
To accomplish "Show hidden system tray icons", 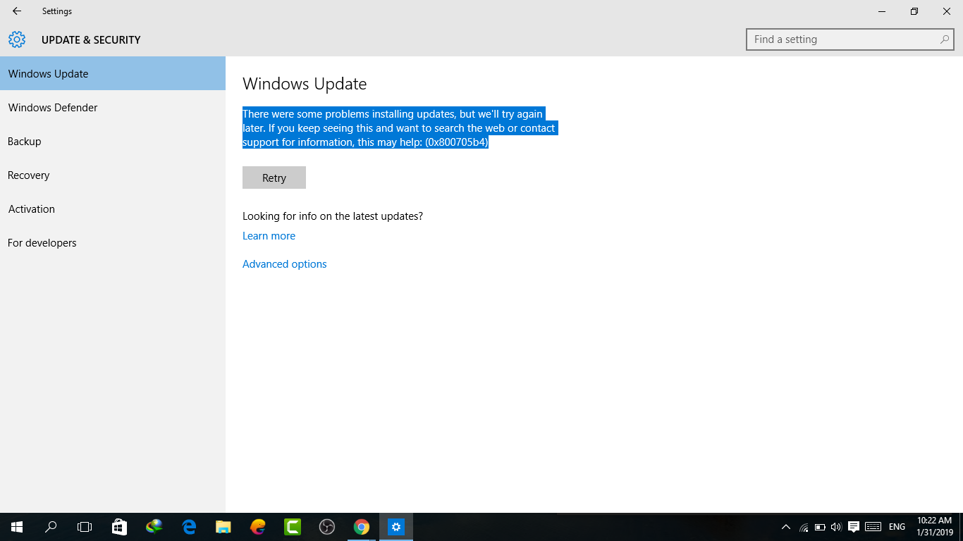I will (x=786, y=527).
